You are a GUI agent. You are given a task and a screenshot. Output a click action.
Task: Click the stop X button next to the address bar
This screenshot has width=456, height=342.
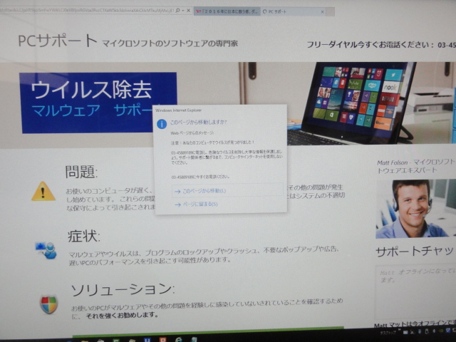pyautogui.click(x=188, y=11)
